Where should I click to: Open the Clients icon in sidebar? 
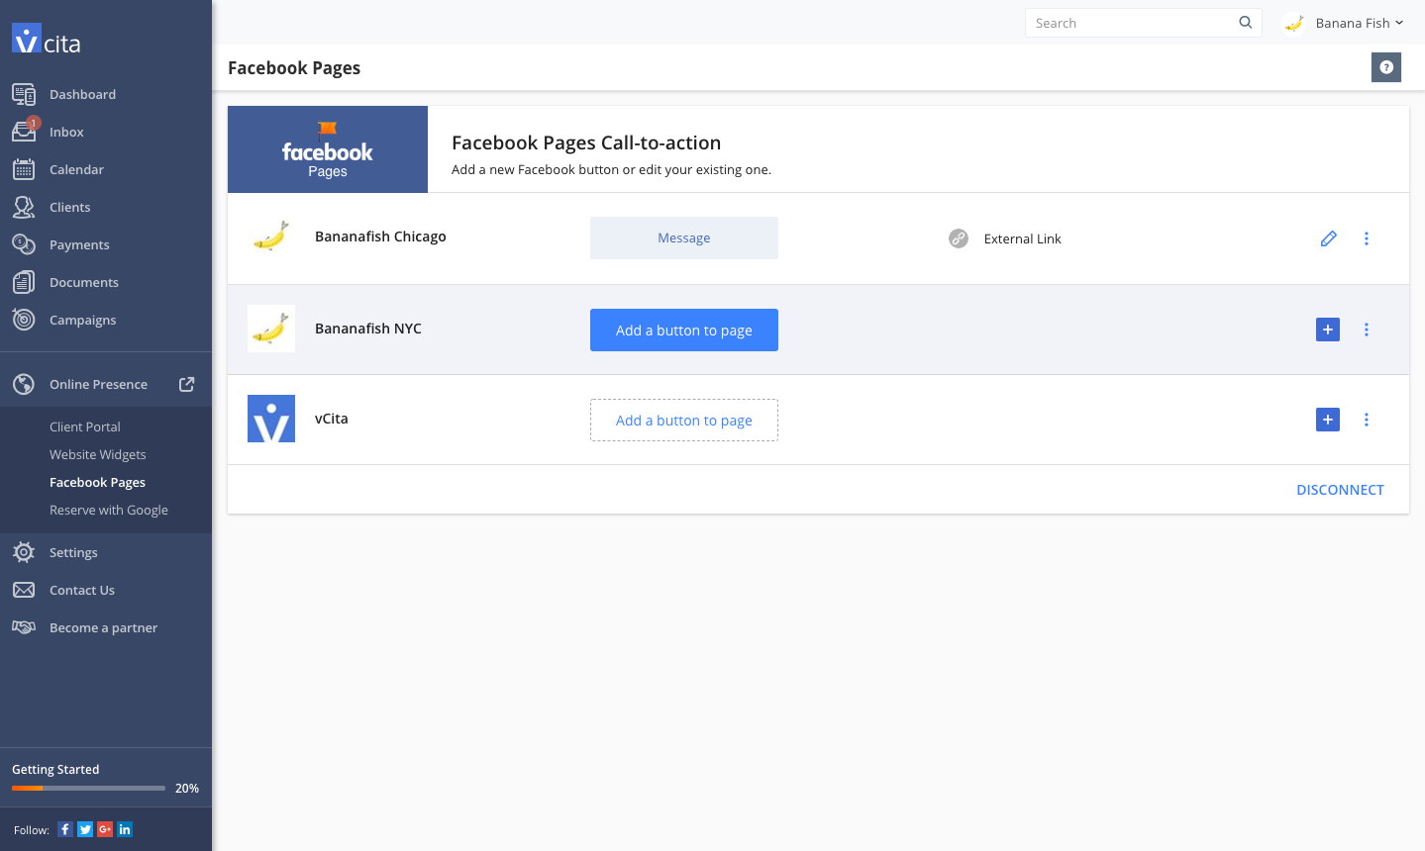[24, 207]
